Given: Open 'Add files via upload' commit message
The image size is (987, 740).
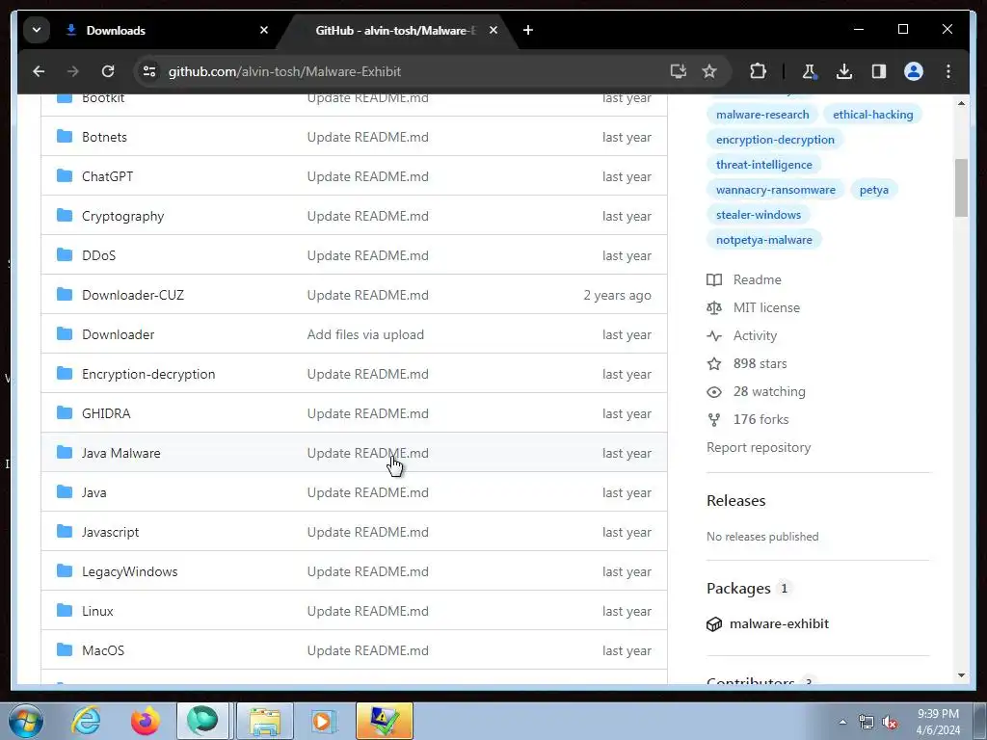Looking at the screenshot, I should (365, 334).
